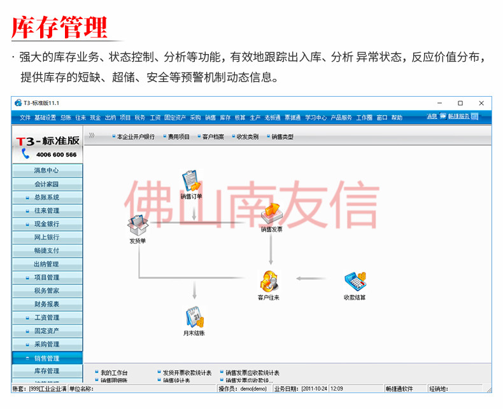
Task: Open the 发货单 delivery note icon
Action: click(x=138, y=225)
